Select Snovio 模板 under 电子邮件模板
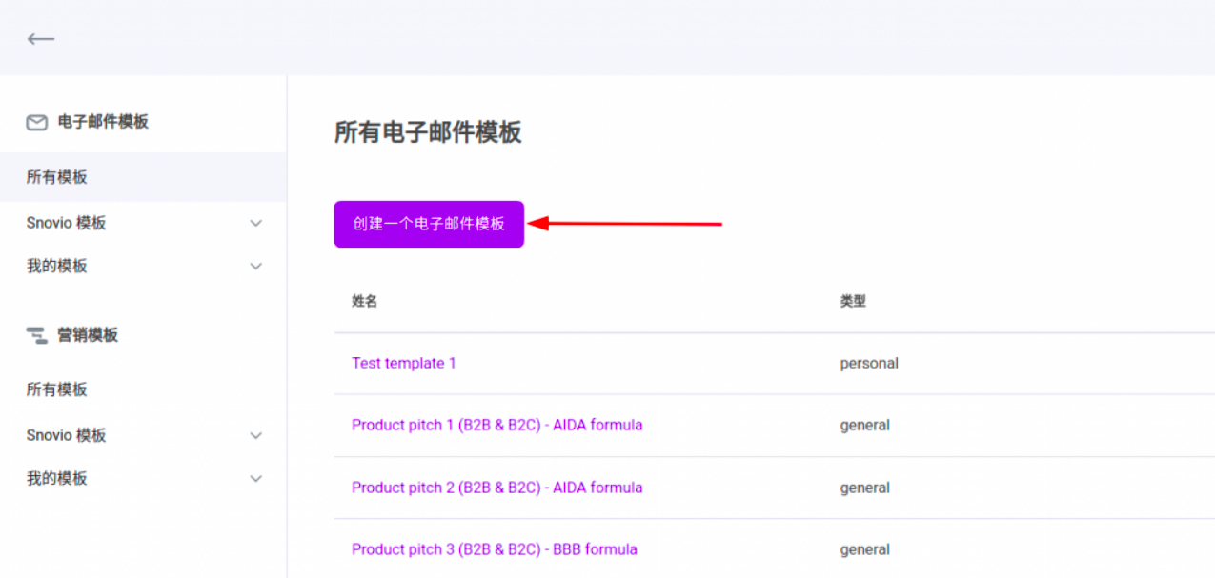The image size is (1215, 578). 67,223
